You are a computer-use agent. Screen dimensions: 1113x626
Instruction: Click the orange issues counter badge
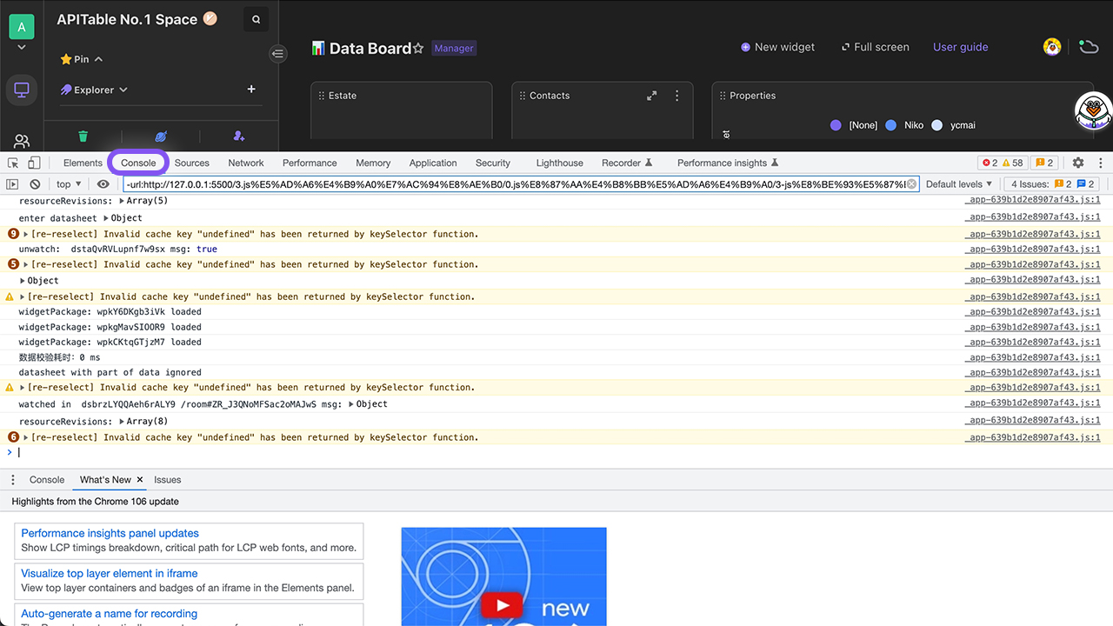1043,163
